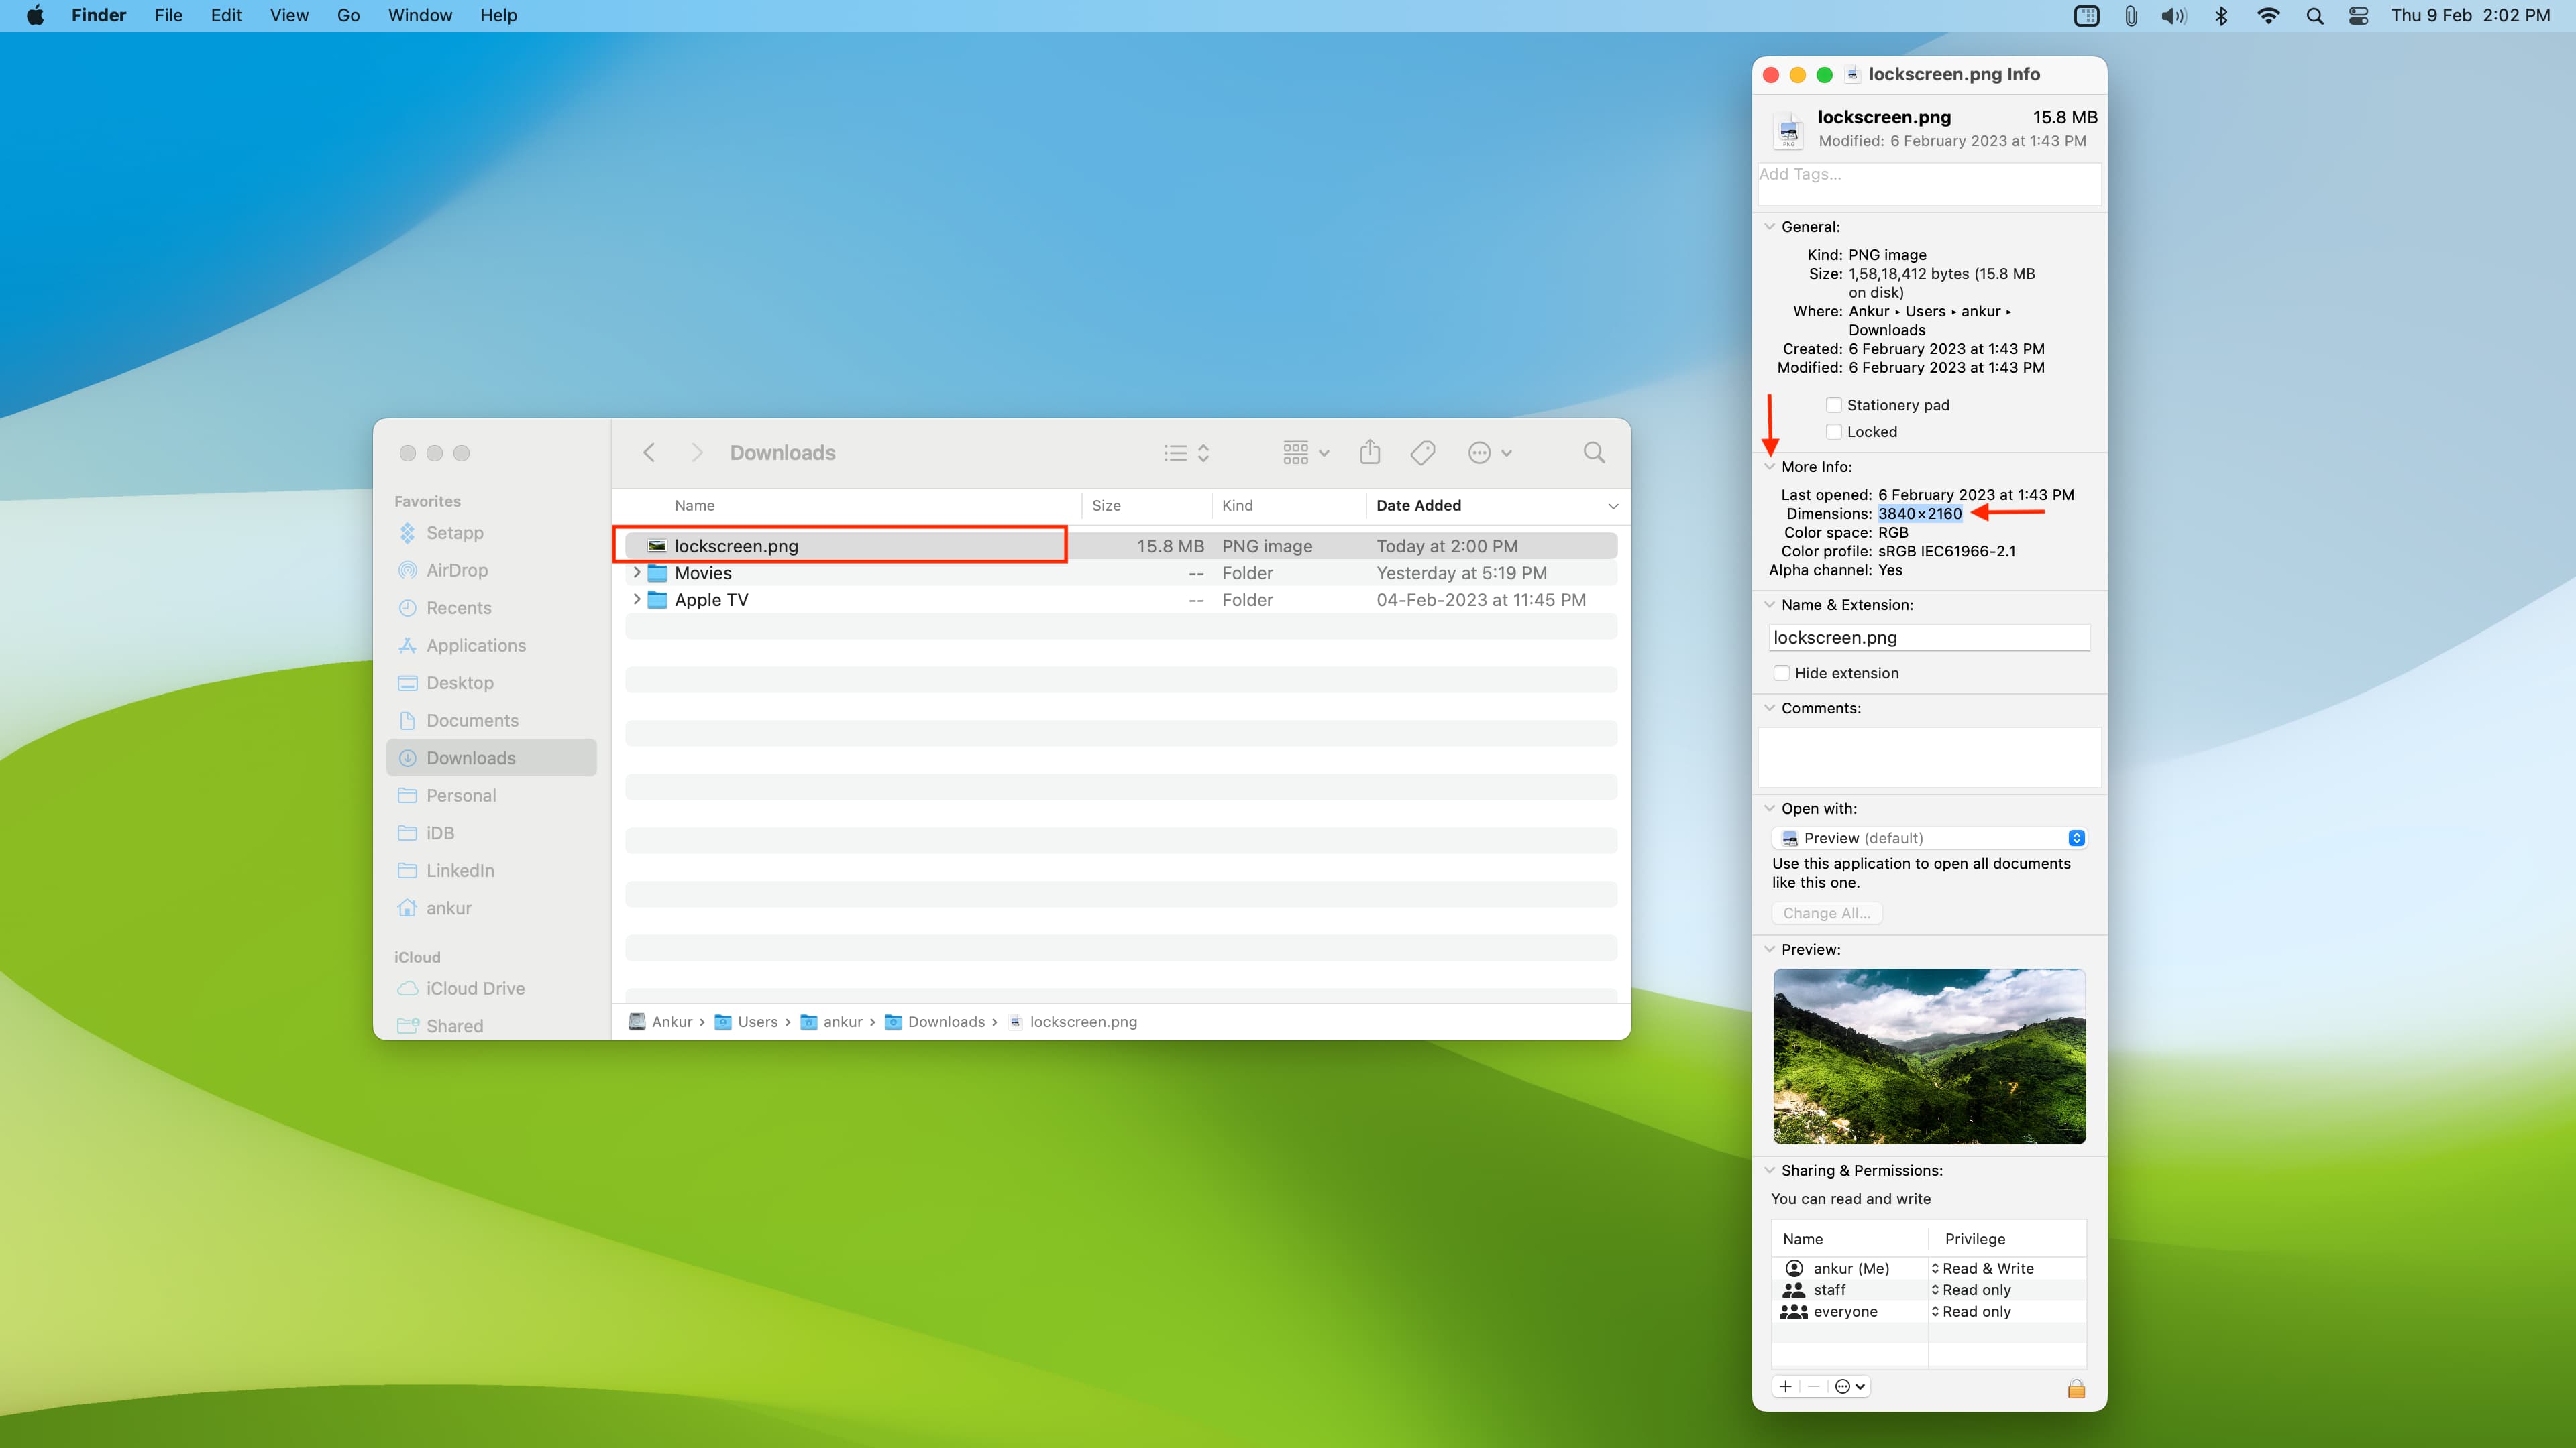Click the Bluetooth icon in menu bar
2576x1448 pixels.
[x=2221, y=15]
